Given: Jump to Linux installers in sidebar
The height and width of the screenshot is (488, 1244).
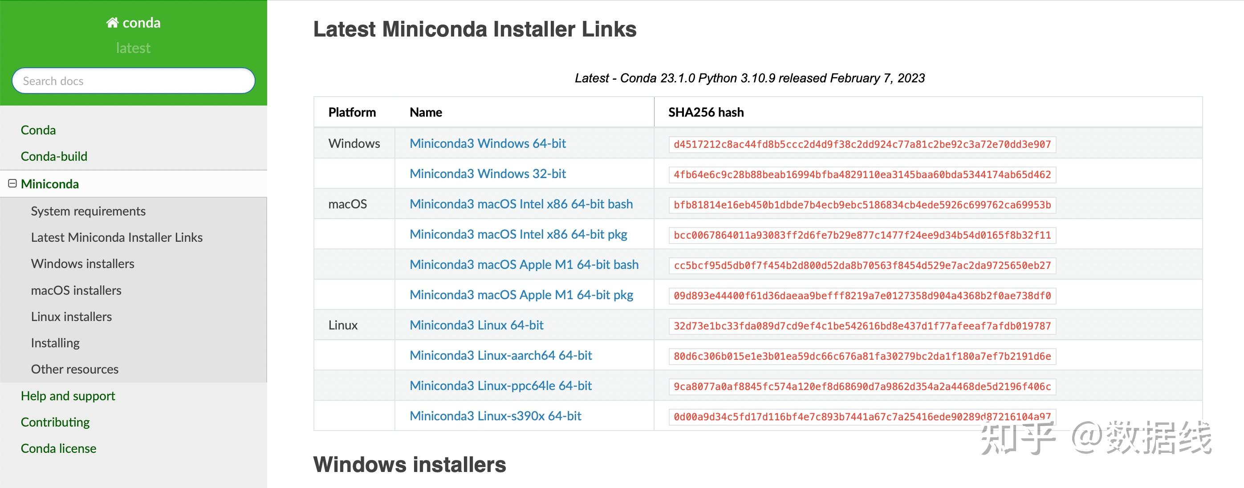Looking at the screenshot, I should (x=71, y=317).
